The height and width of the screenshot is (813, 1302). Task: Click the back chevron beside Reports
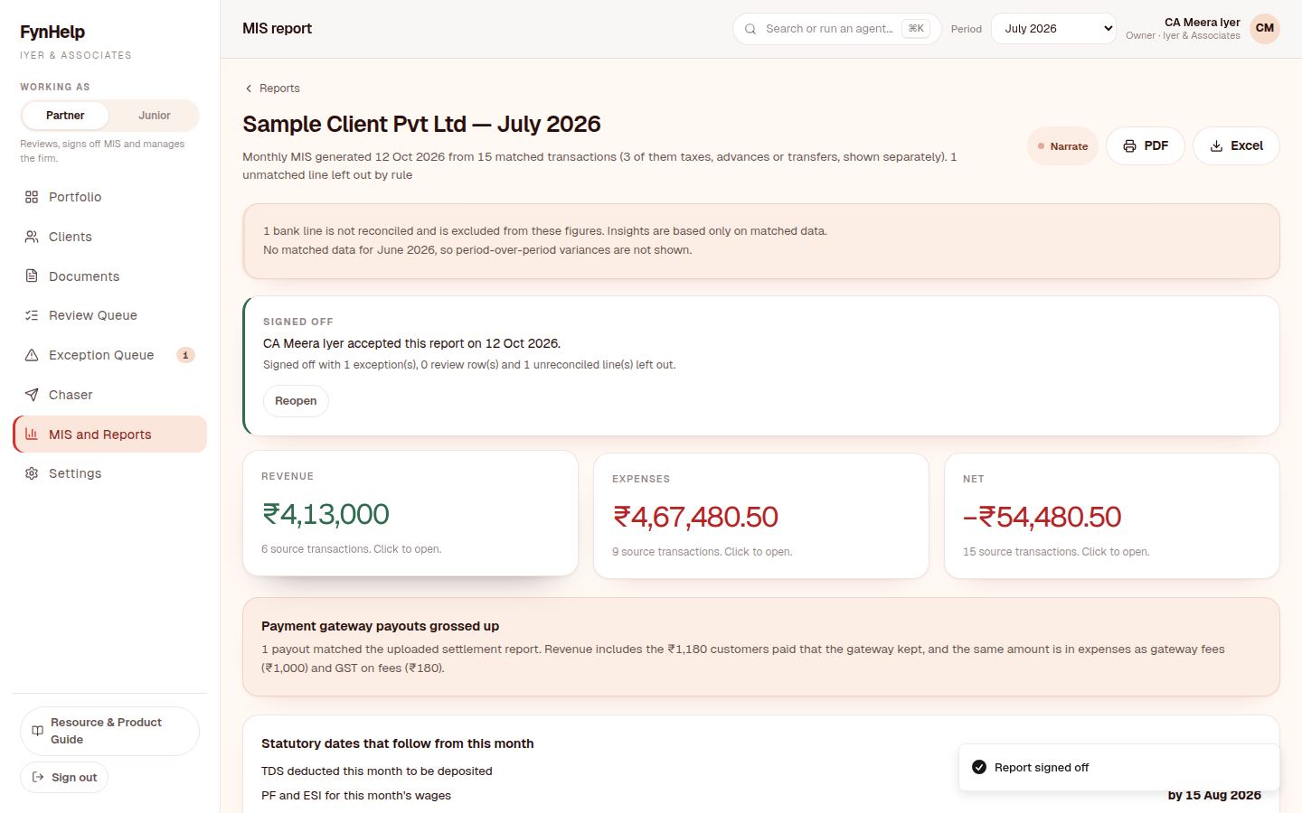(249, 89)
